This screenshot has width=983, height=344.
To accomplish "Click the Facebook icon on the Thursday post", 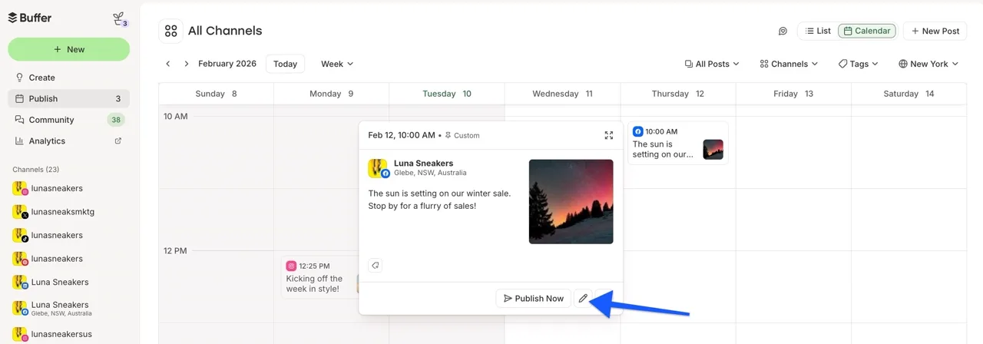I will tap(637, 131).
